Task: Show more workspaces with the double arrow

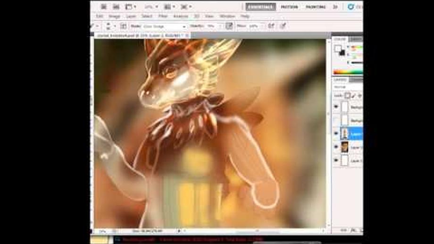Action: (335, 7)
